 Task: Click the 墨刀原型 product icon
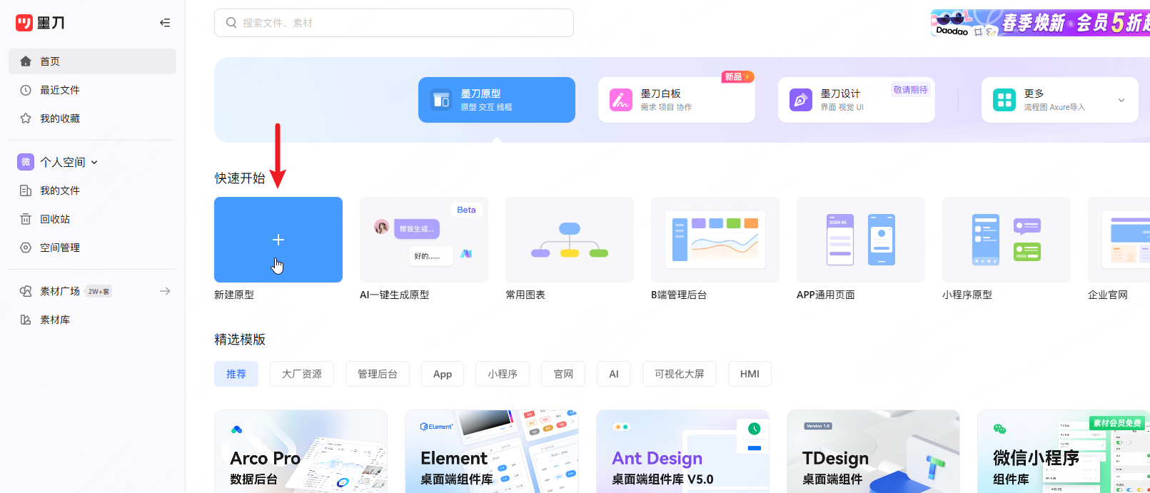[x=441, y=100]
